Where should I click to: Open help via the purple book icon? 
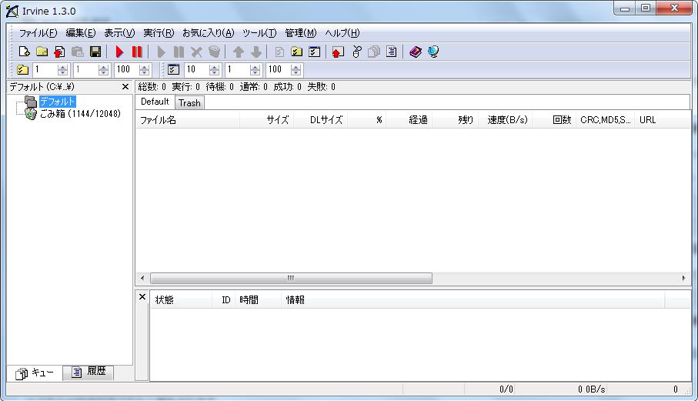point(416,52)
